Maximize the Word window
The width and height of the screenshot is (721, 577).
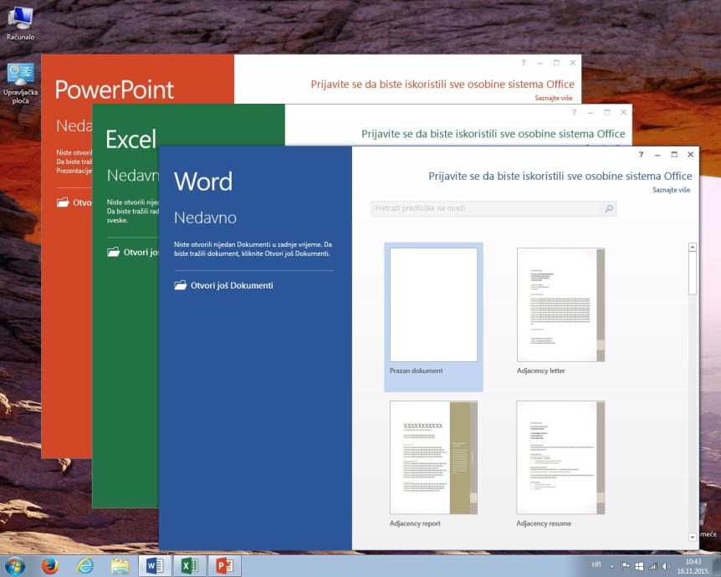(674, 155)
